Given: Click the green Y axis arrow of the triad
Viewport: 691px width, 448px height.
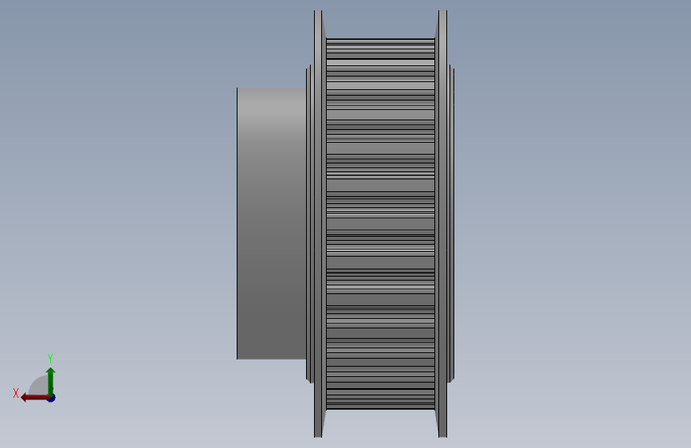Looking at the screenshot, I should (51, 381).
